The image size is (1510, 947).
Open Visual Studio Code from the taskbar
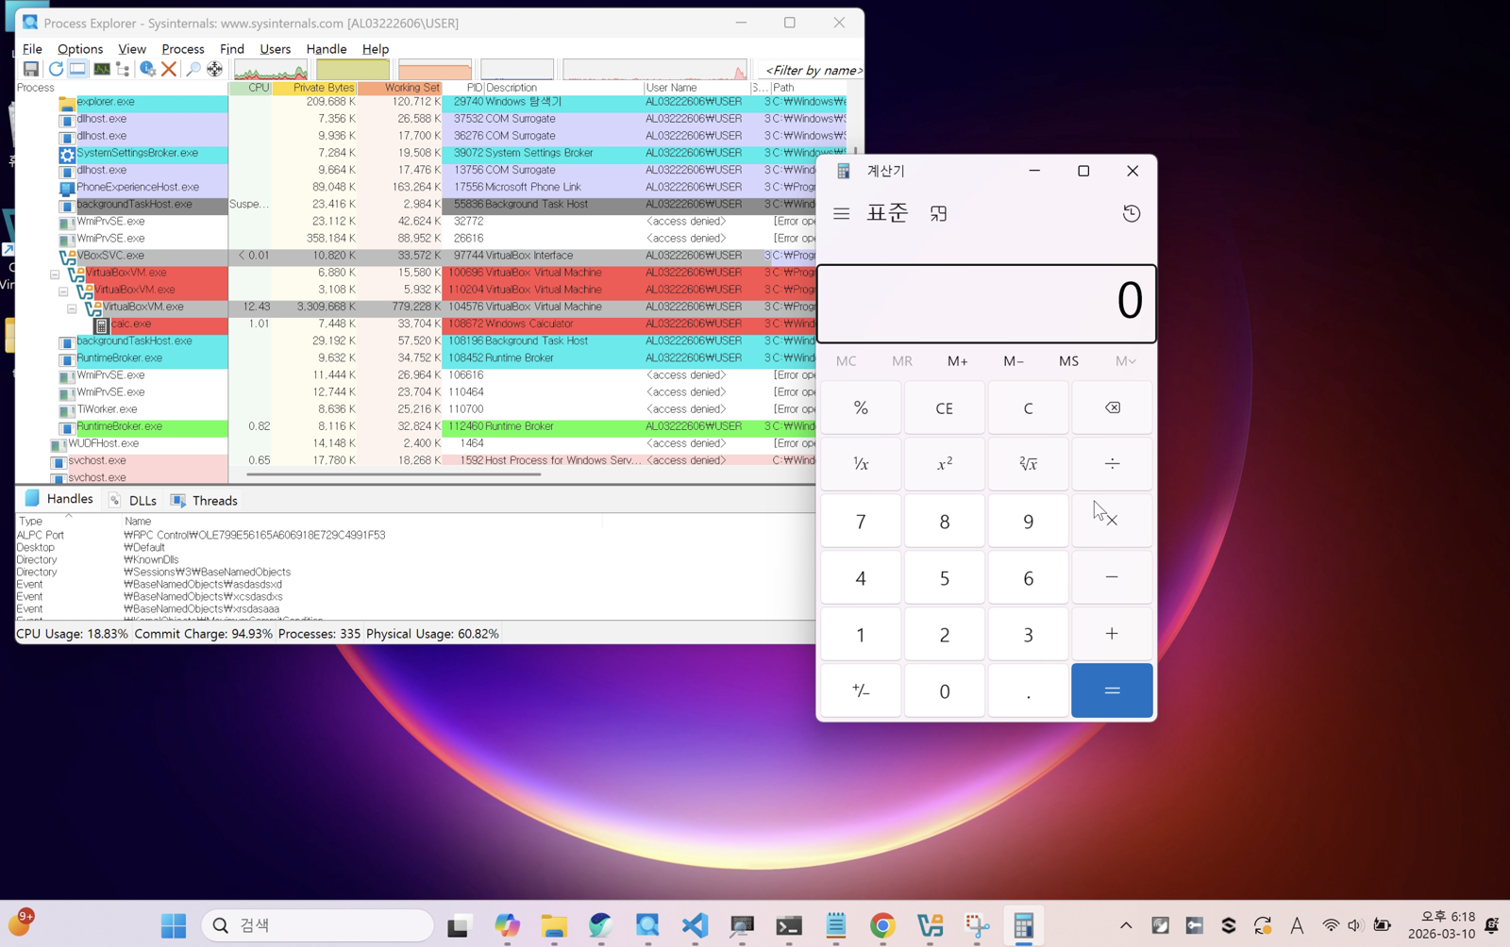(x=695, y=925)
